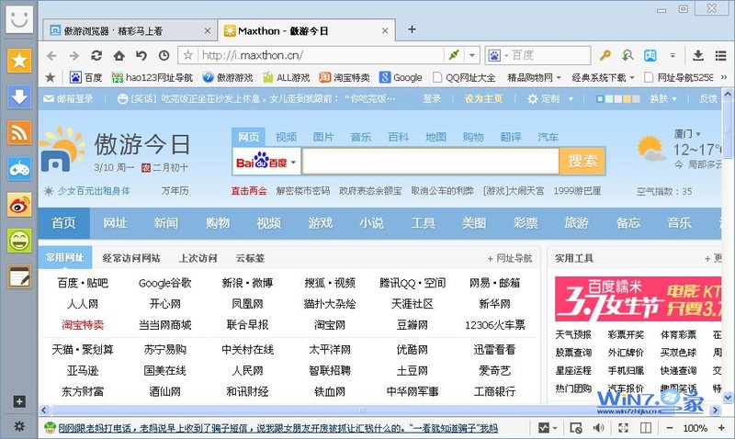Toggle fullscreen icon in status bar

click(623, 427)
